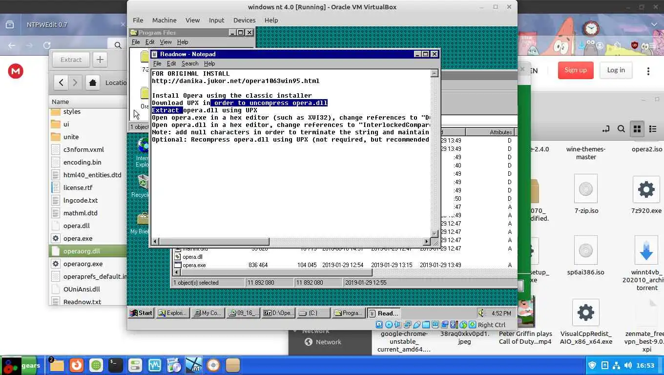Click the host panel shield security icon
The image size is (664, 375).
pyautogui.click(x=592, y=365)
